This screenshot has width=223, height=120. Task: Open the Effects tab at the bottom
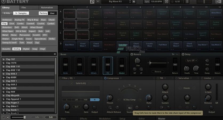83,119
